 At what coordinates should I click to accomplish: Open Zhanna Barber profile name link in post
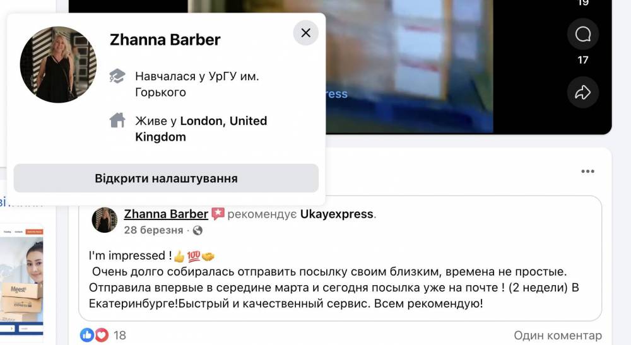tap(166, 214)
